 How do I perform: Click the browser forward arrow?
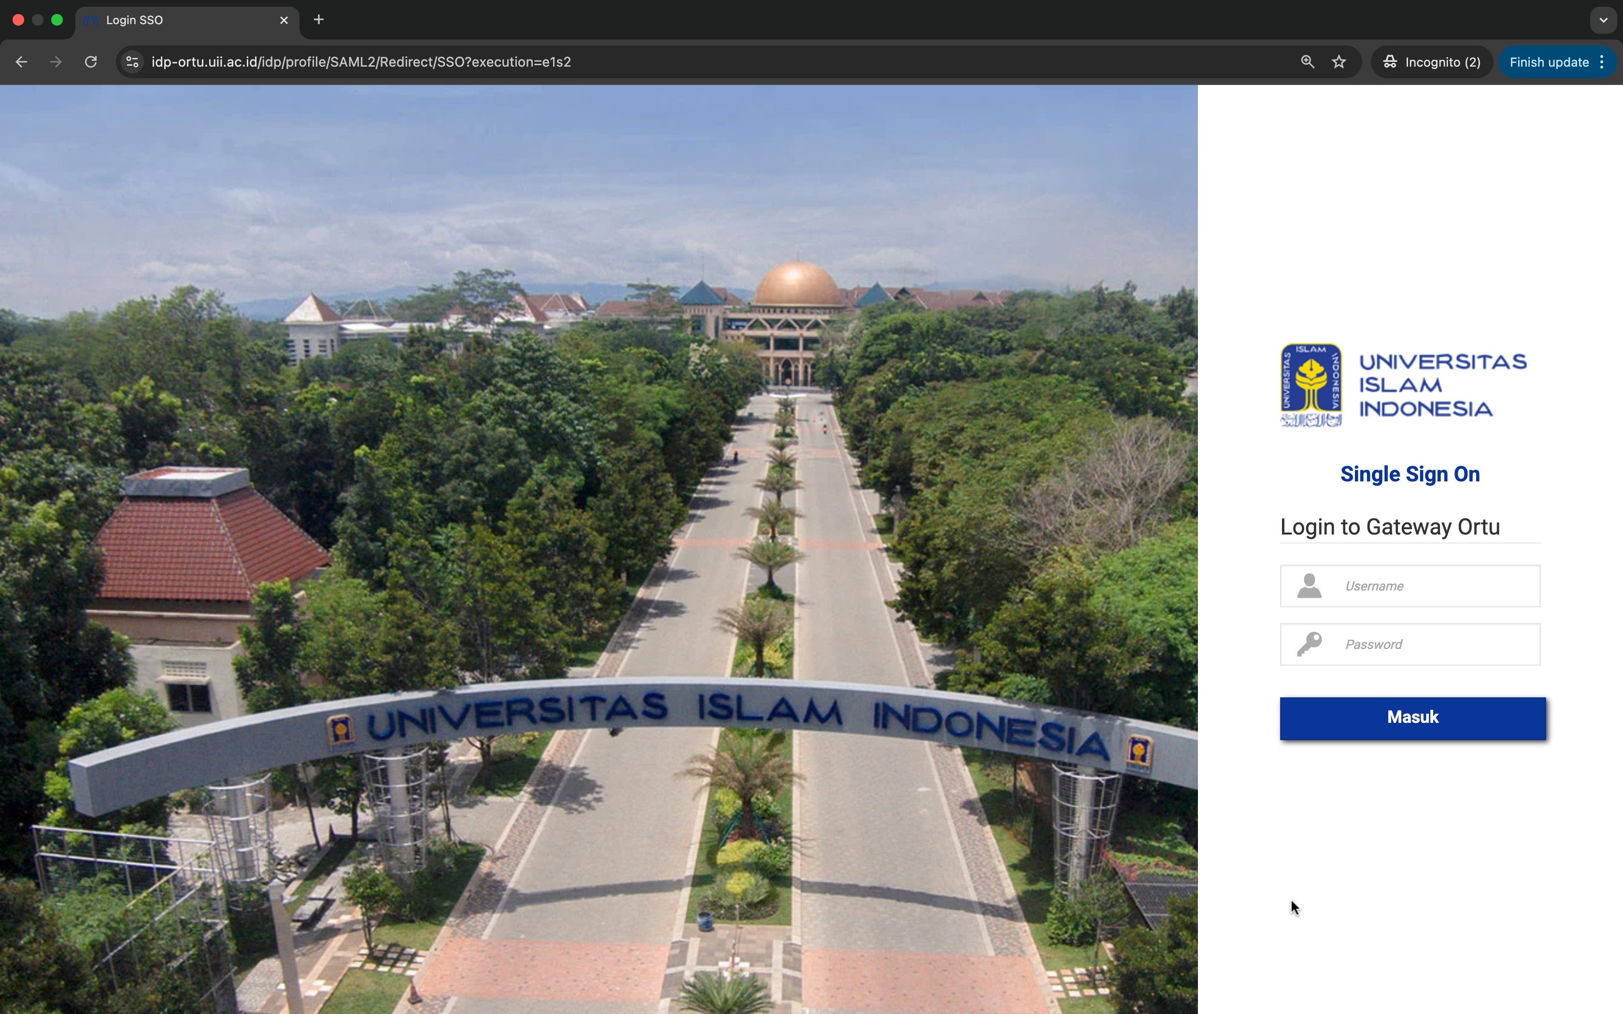(57, 62)
